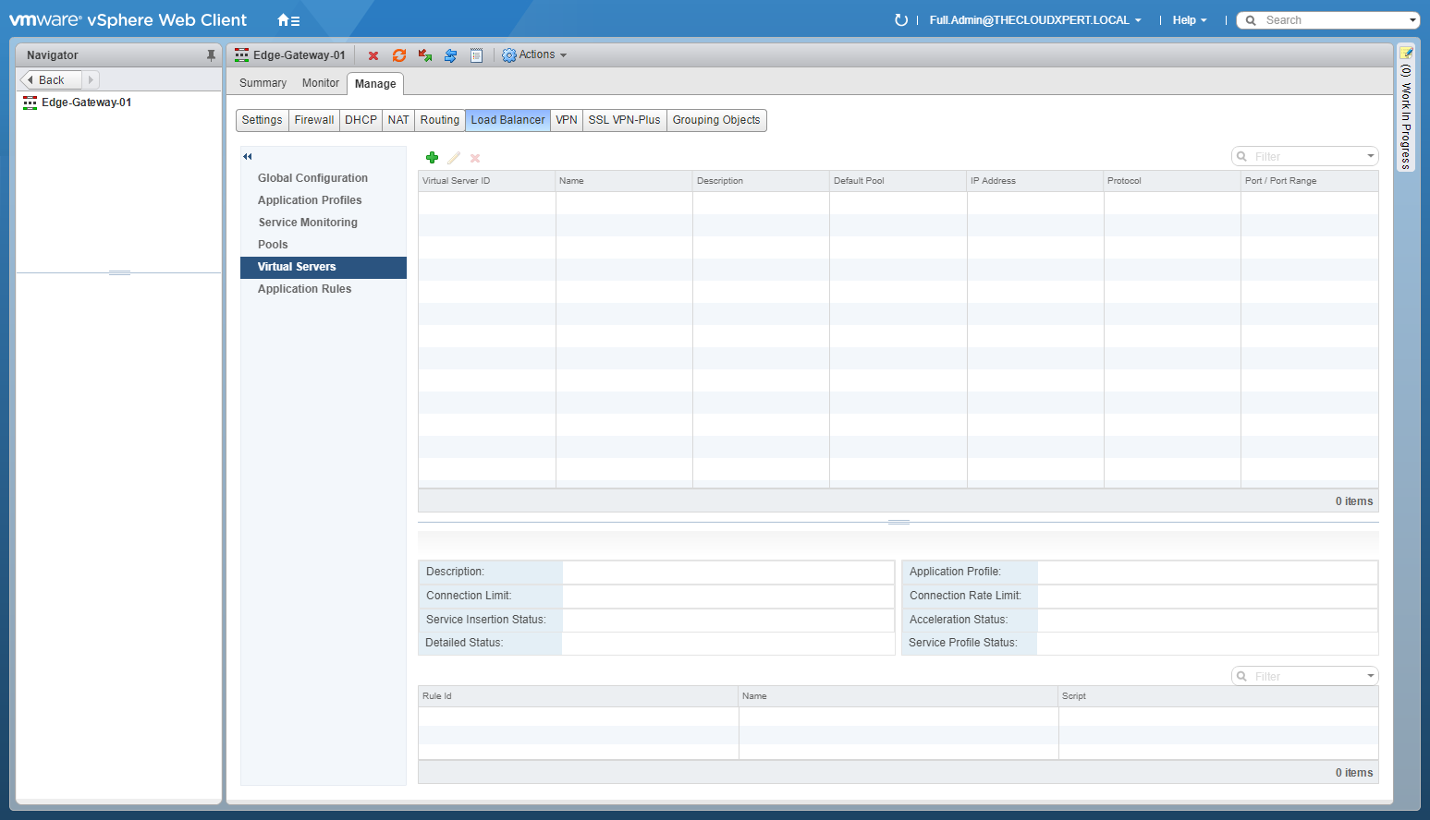Click the red X delete icon beside Edge-Gateway-01
1430x820 pixels.
[x=373, y=56]
